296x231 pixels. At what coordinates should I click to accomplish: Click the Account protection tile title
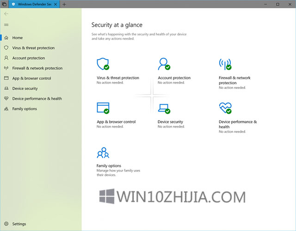pyautogui.click(x=174, y=78)
